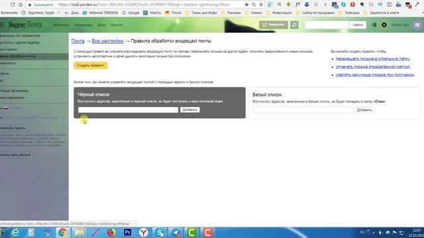Open the Webmail TIMEWEB bookmark

(x=100, y=13)
